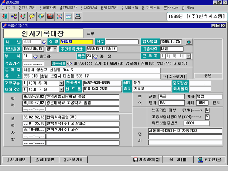Screen dimensions: 228x171
Task: Open the calculator from the toolbar
Action: coord(69,17)
